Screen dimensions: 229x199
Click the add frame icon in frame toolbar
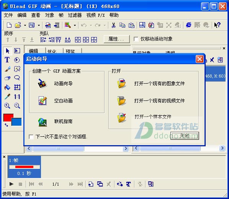pos(91,184)
